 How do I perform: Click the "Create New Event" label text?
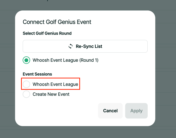(51, 94)
